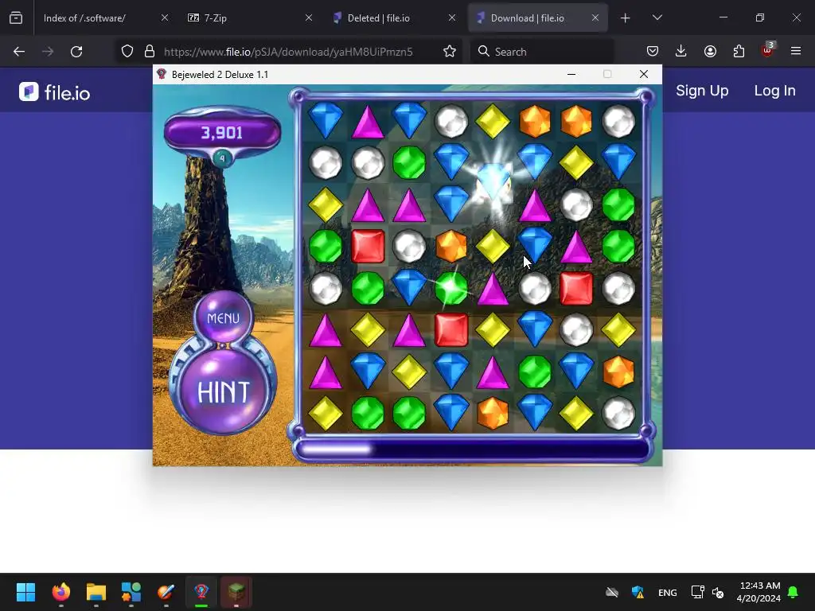Go forward in browser history
The image size is (815, 611).
(x=48, y=52)
